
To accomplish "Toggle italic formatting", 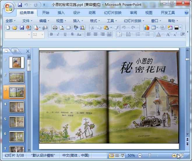I will [58, 34].
